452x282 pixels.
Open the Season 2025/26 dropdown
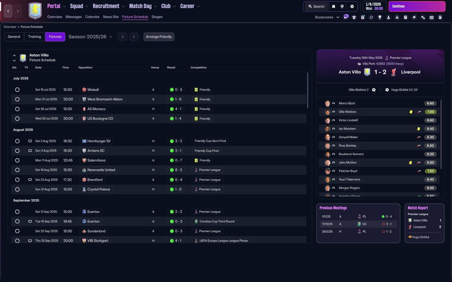coord(90,37)
